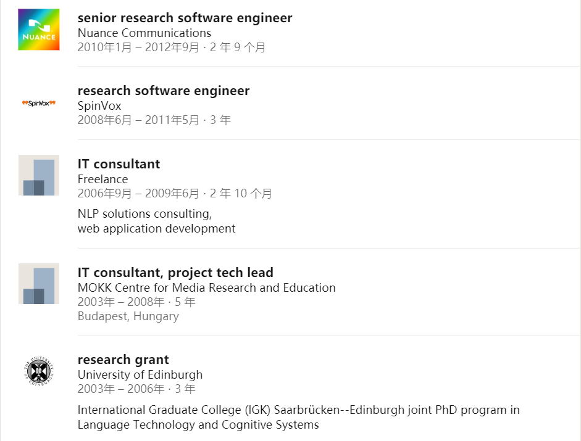This screenshot has height=441, width=581.
Task: Open the research grant entry title
Action: (123, 360)
